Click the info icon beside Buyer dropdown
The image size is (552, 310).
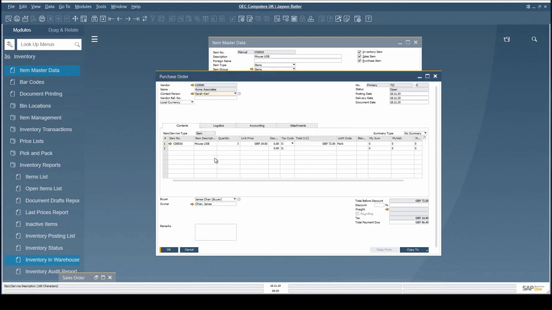239,199
